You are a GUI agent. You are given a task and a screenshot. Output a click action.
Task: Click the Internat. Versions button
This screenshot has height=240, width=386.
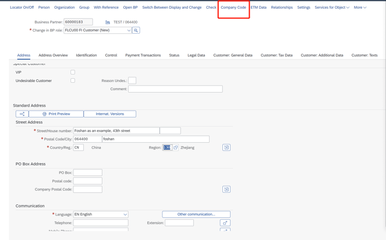point(109,114)
